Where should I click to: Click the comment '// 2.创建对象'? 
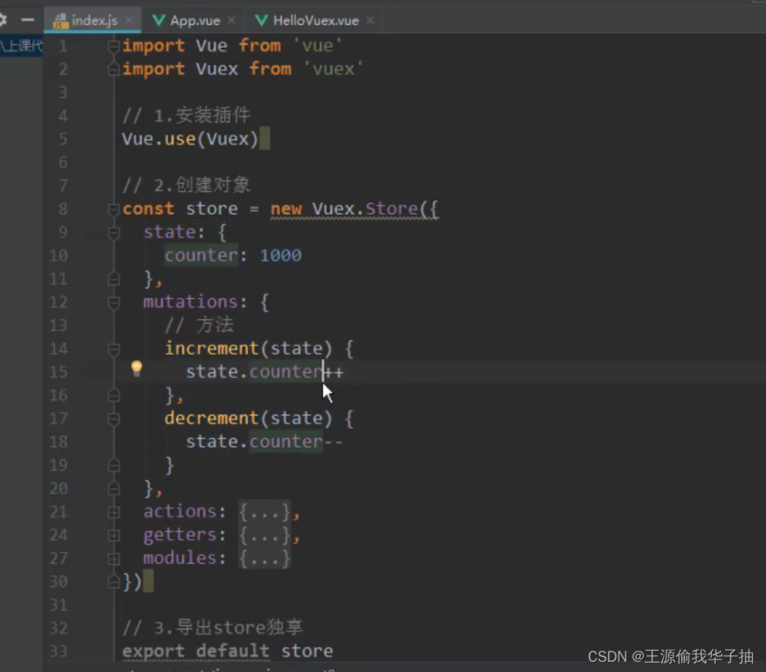[x=186, y=186]
